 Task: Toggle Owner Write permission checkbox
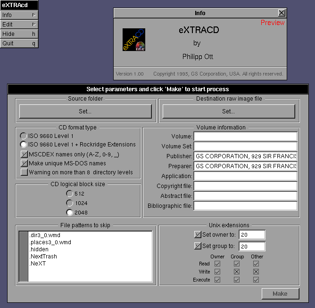point(217,272)
